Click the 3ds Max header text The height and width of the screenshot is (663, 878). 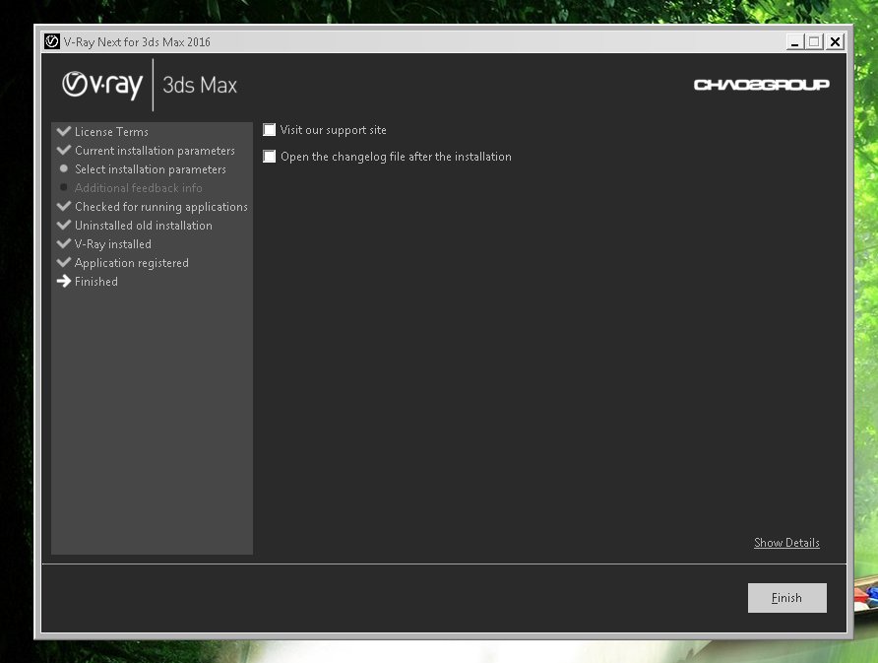coord(200,85)
